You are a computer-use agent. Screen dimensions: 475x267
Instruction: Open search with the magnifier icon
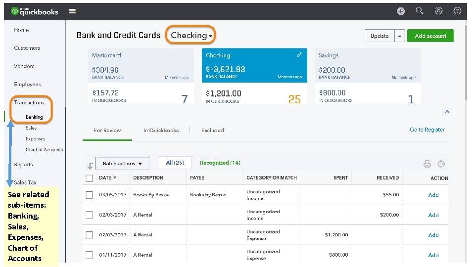point(419,11)
